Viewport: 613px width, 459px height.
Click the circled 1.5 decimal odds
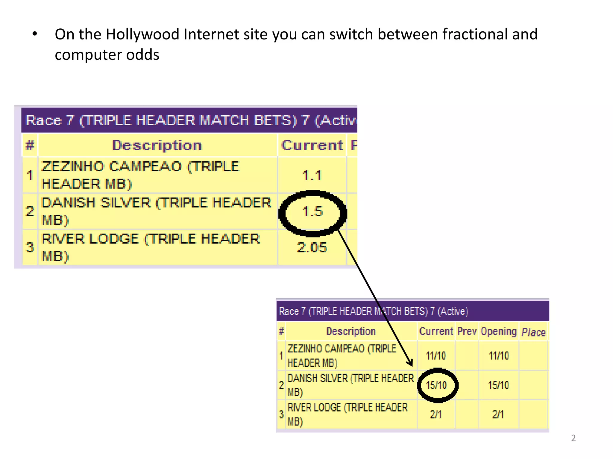[312, 212]
